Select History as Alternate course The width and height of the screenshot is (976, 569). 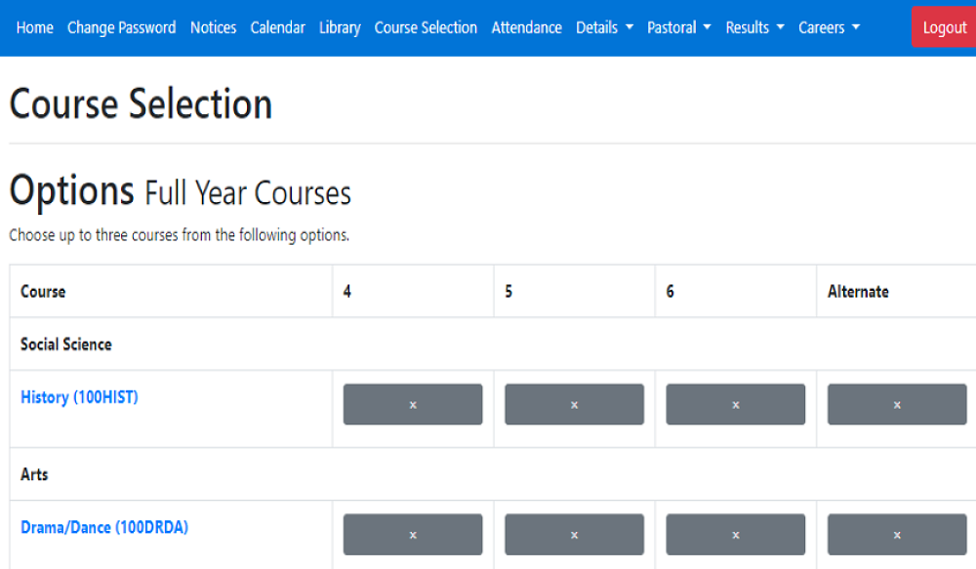pos(897,404)
